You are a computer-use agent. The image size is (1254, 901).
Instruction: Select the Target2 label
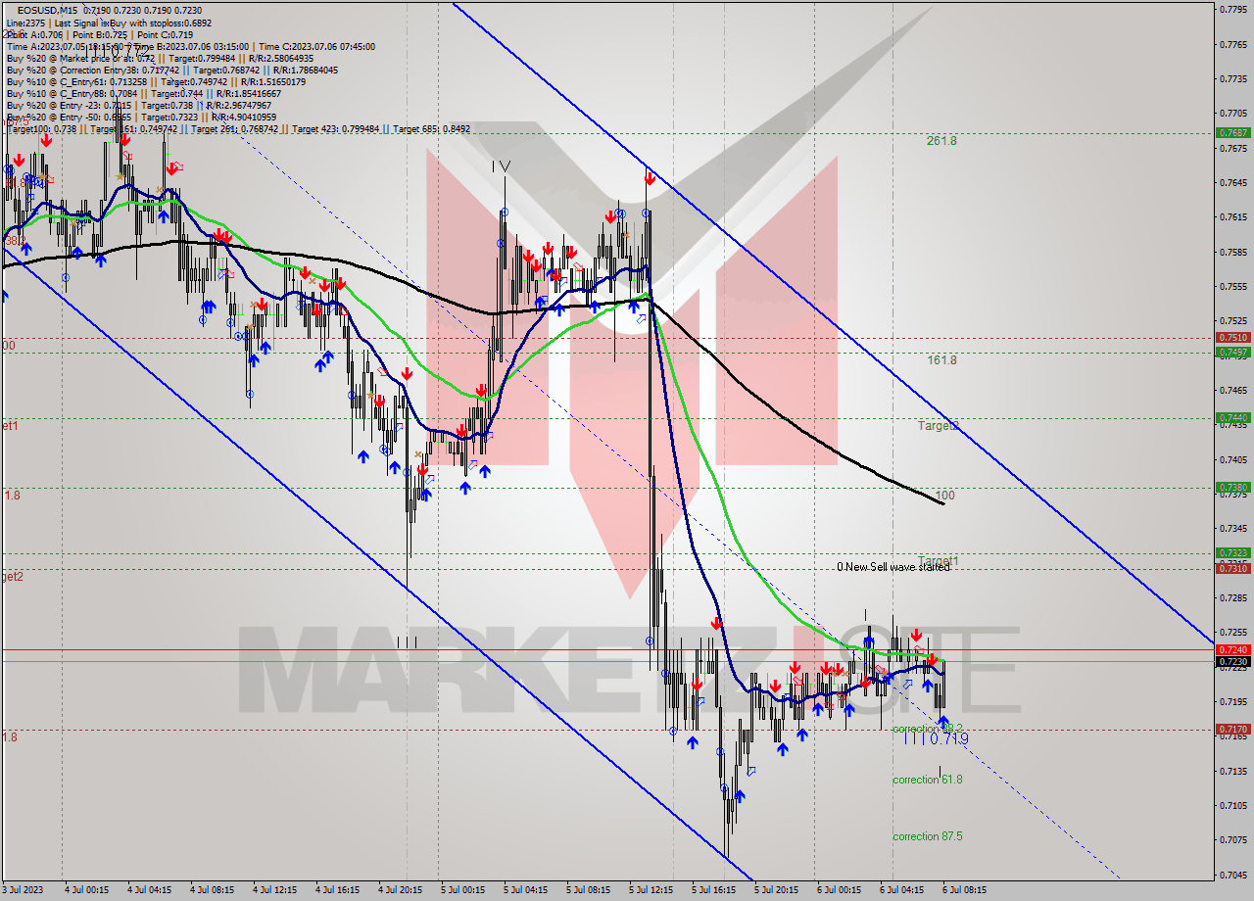(x=939, y=426)
